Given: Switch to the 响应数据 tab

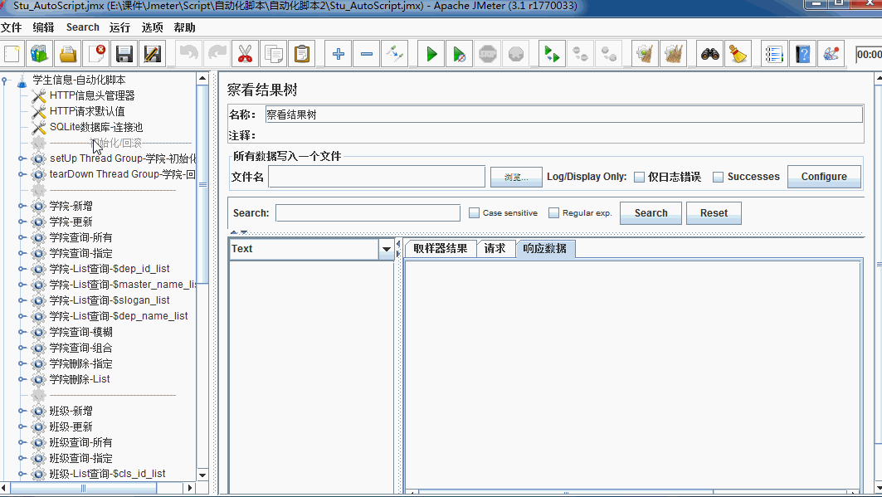Looking at the screenshot, I should (x=544, y=249).
